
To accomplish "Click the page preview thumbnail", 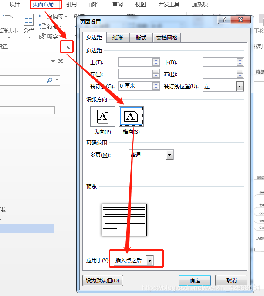I will (x=124, y=220).
